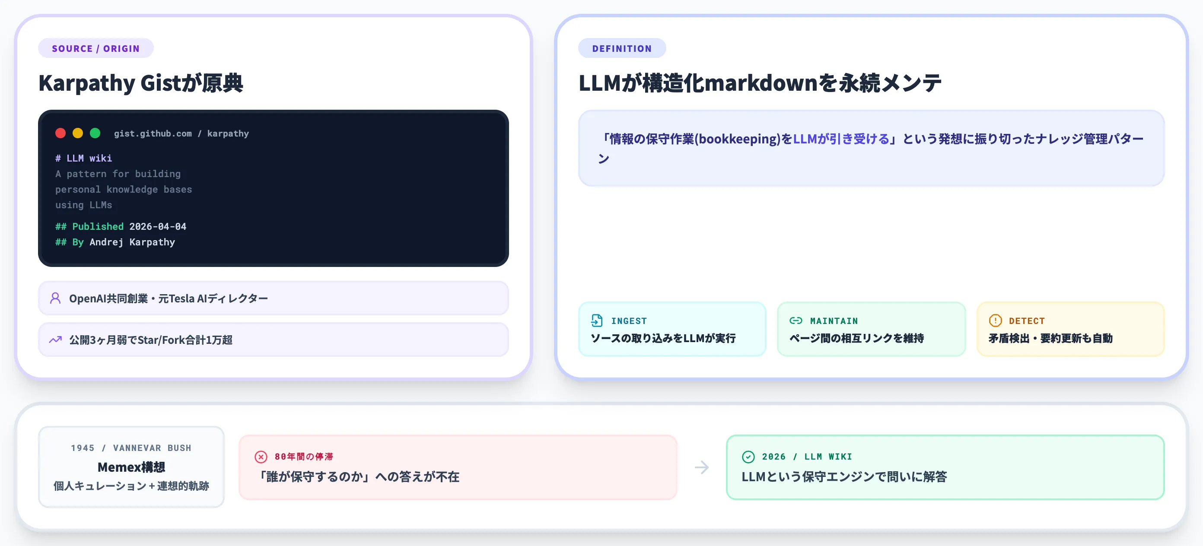This screenshot has width=1203, height=546.
Task: Click the INGEST file import icon
Action: (596, 321)
